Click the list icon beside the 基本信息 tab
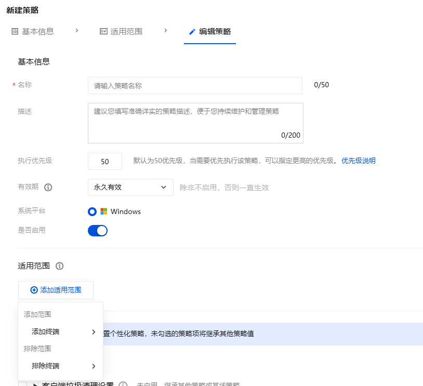 (x=15, y=32)
